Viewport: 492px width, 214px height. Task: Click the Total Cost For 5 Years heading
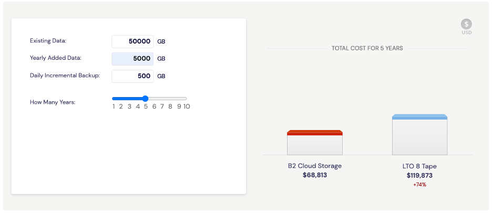tap(367, 48)
